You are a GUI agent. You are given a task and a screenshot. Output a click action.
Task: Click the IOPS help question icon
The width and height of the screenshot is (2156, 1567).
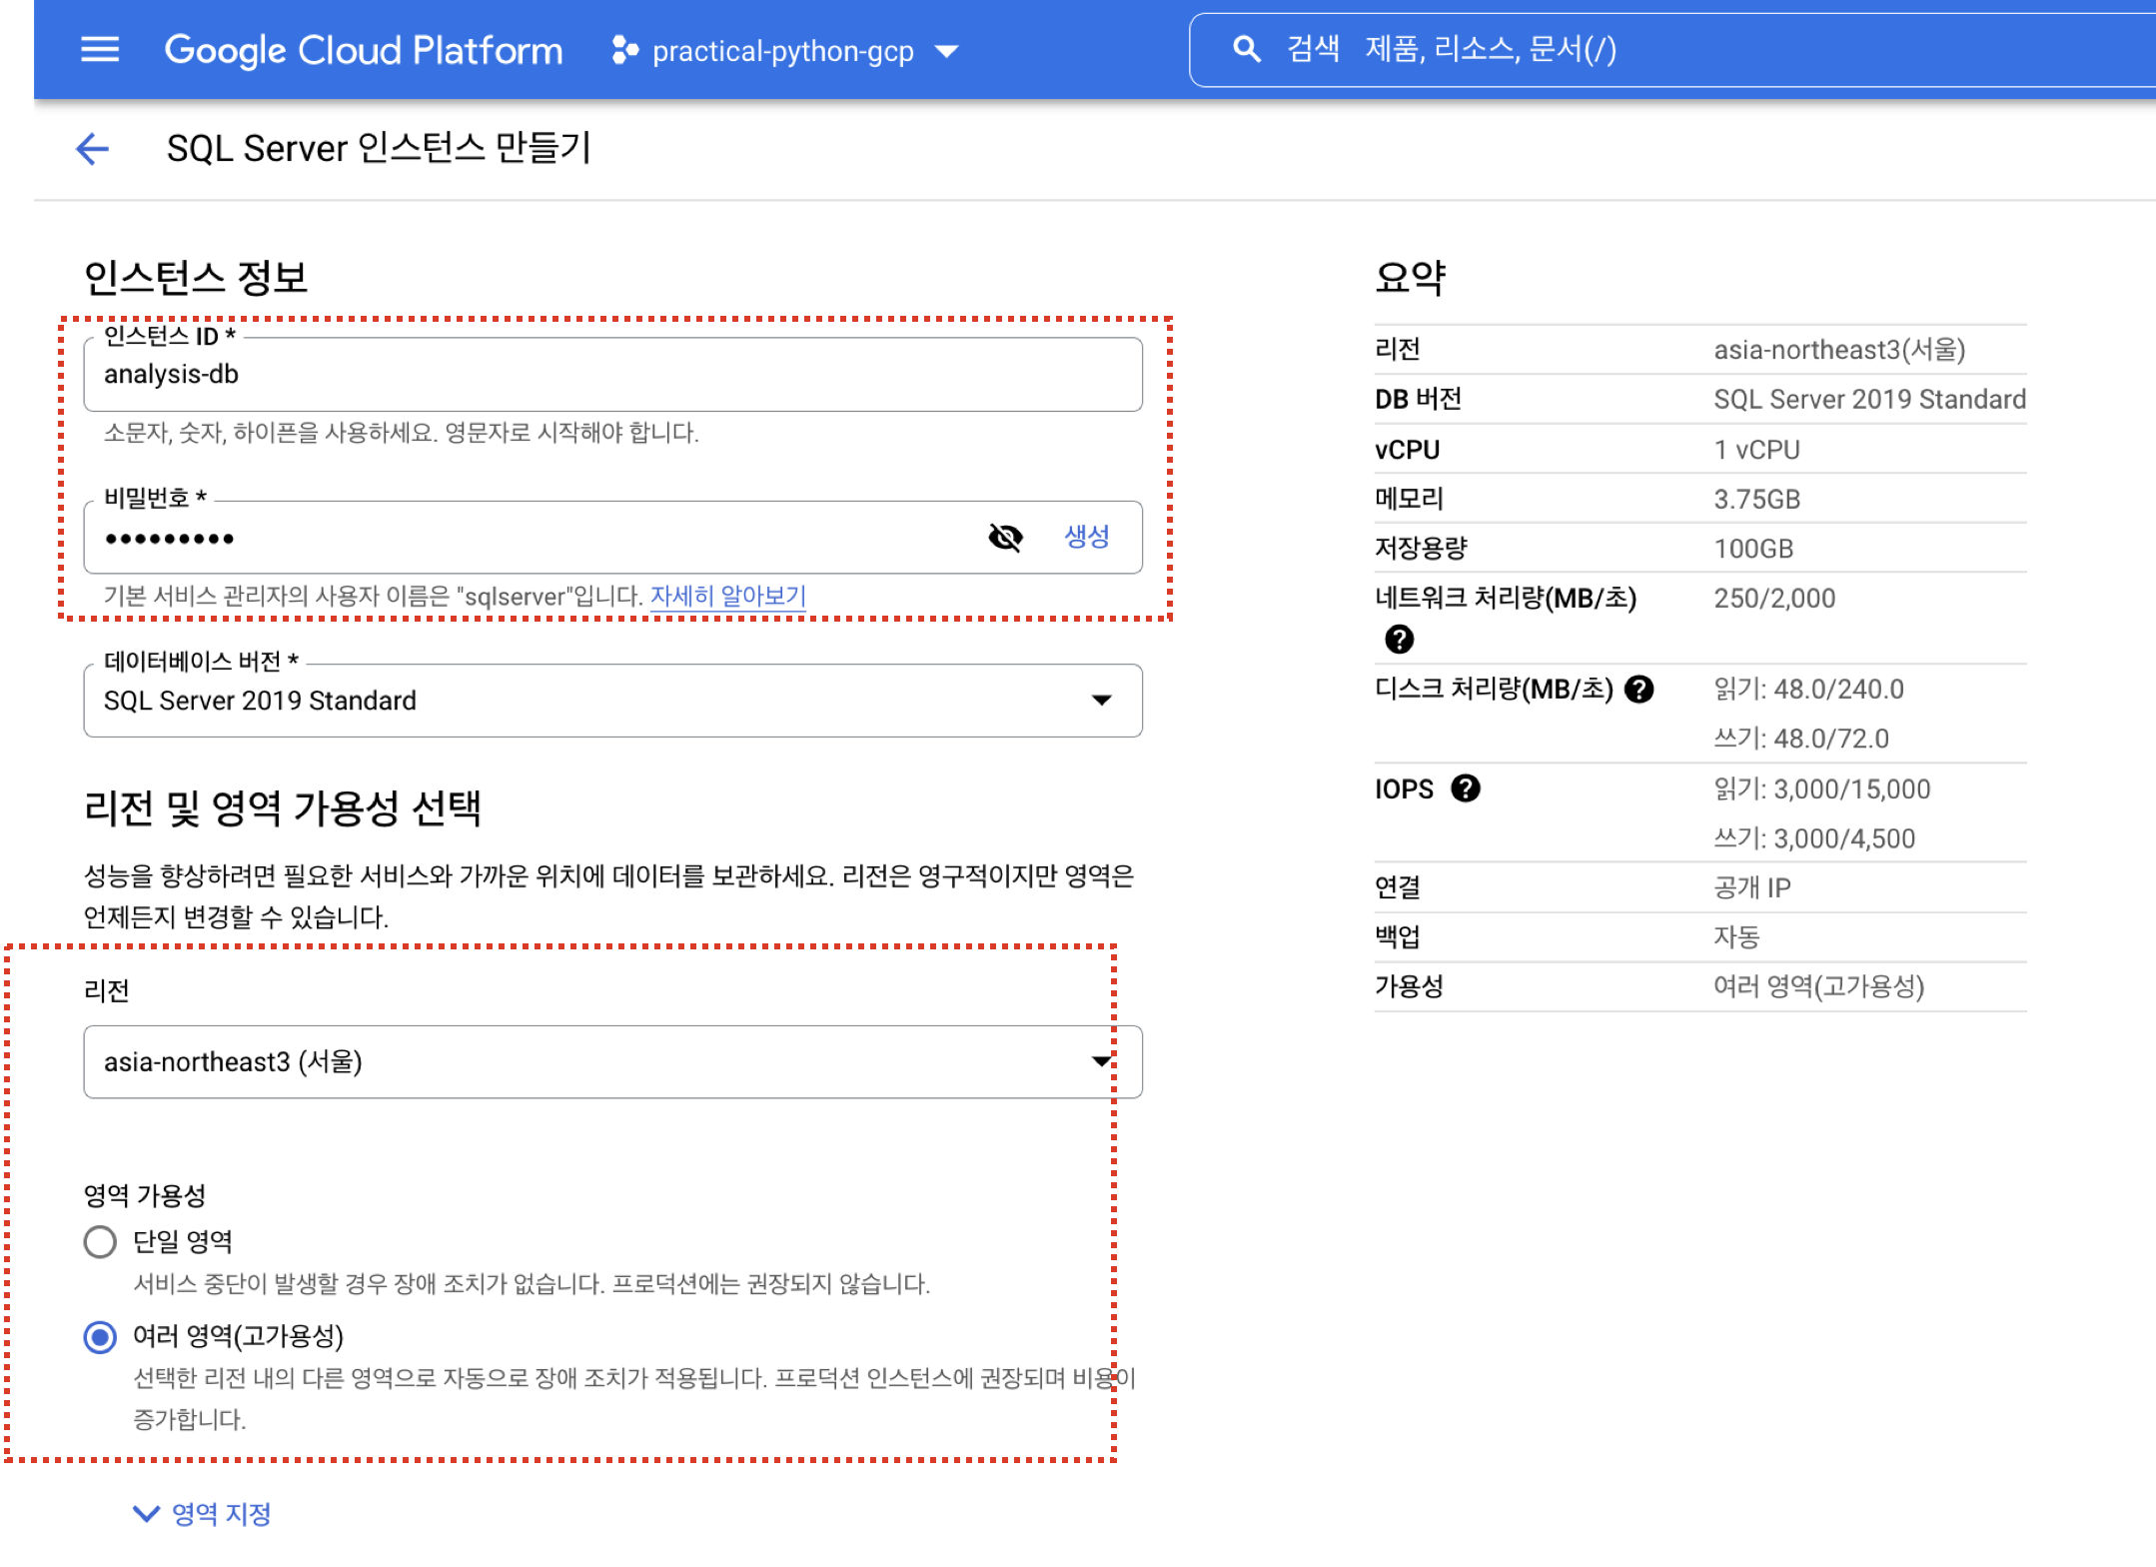point(1465,788)
